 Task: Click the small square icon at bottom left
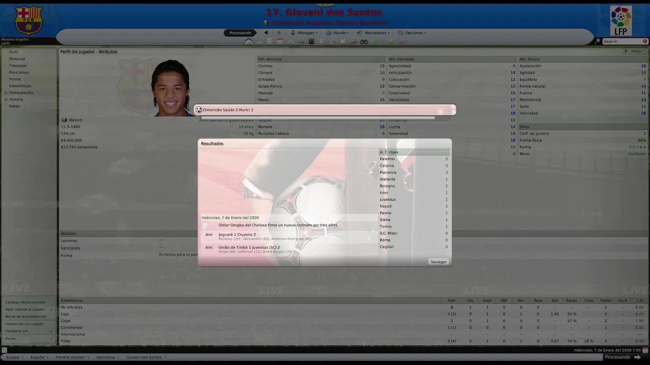click(x=4, y=350)
